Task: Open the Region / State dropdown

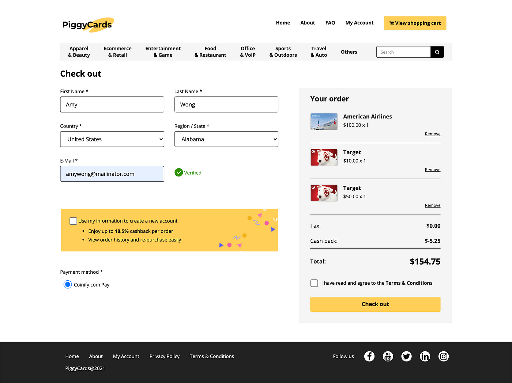Action: (226, 139)
